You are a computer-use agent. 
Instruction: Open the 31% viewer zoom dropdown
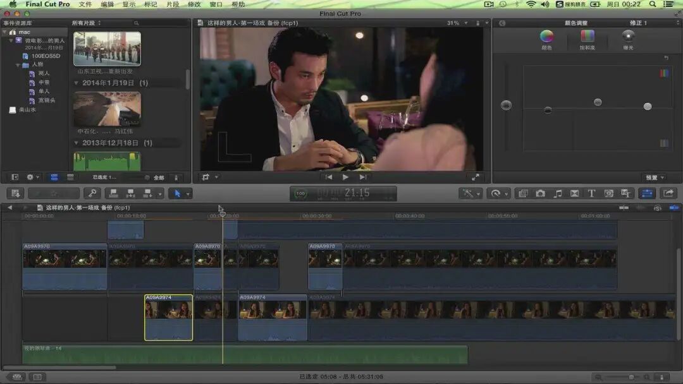[457, 23]
